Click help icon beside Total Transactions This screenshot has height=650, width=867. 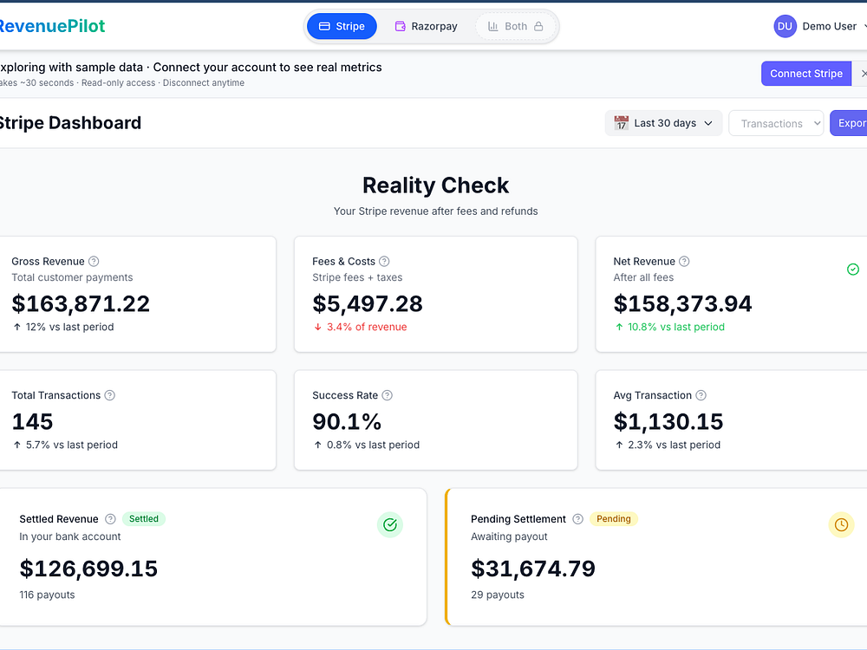pyautogui.click(x=109, y=395)
